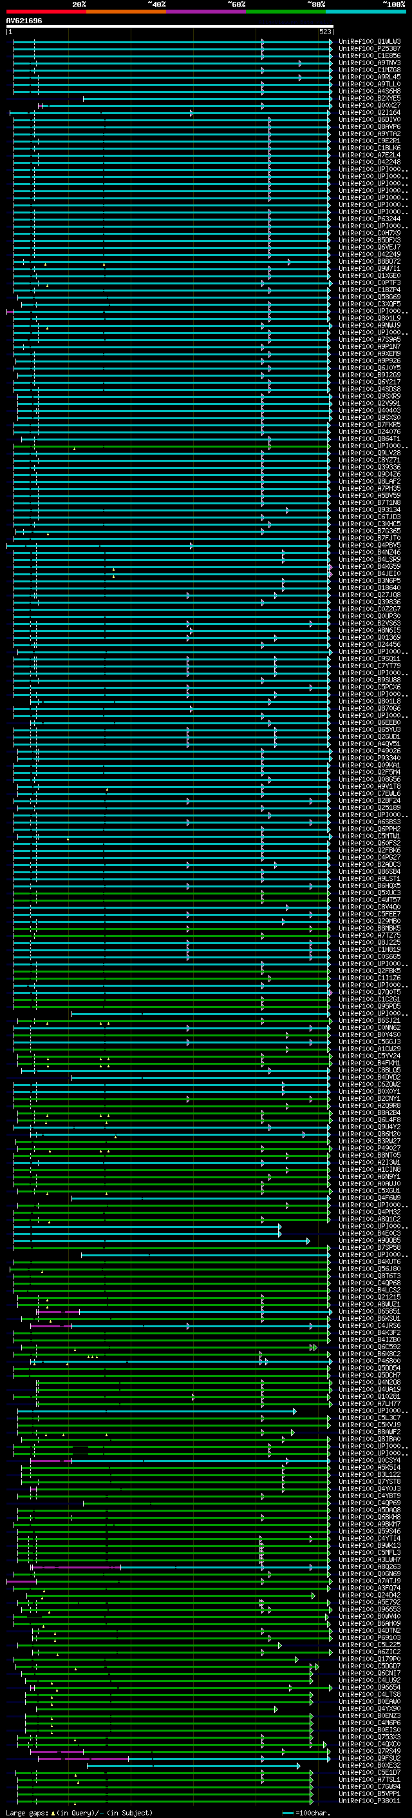This screenshot has height=1818, width=412.
Task: Select hit label UniRef100_A9TLL0
Action: click(x=370, y=84)
